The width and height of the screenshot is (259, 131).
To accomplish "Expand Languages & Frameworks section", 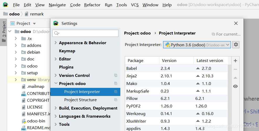I will tap(56, 116).
